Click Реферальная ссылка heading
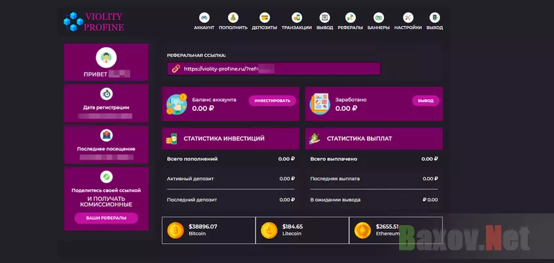The height and width of the screenshot is (263, 554). (x=196, y=55)
